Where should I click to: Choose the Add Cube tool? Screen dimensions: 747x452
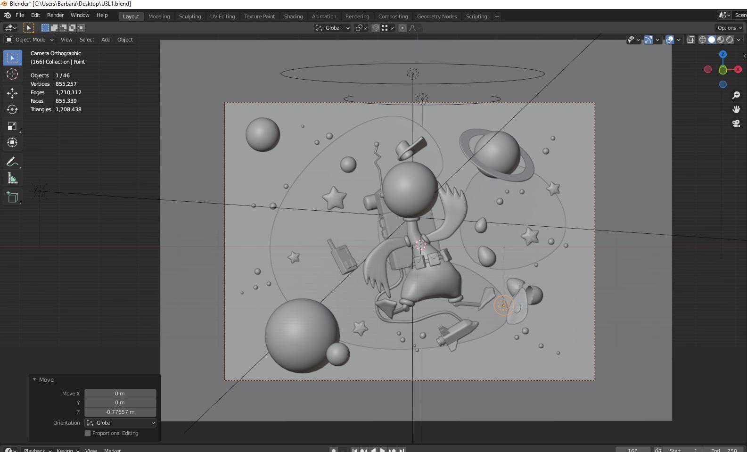12,197
